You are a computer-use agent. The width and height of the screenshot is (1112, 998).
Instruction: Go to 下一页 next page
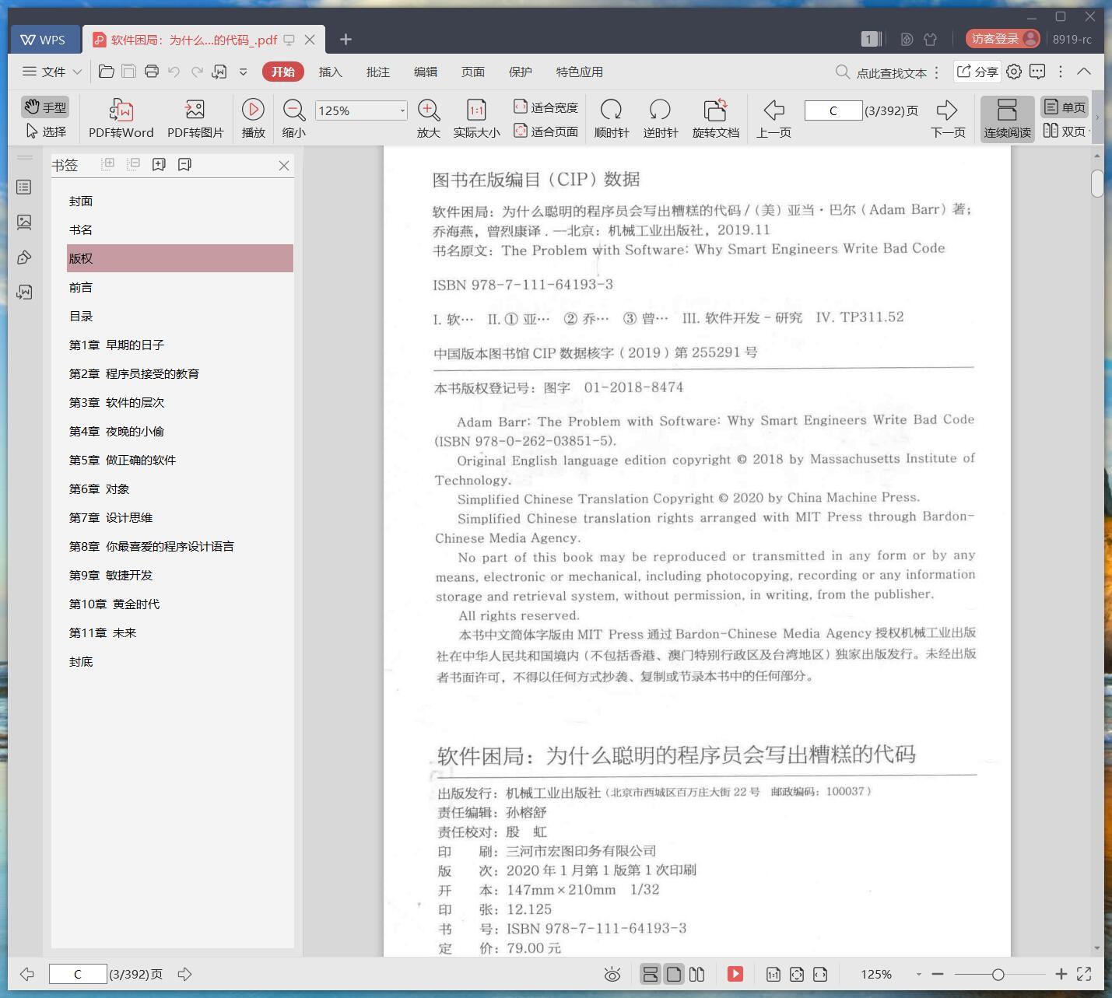[948, 118]
